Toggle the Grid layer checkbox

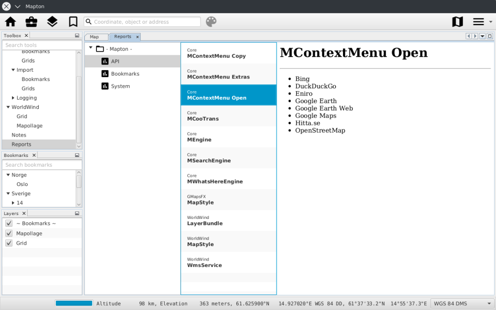[x=9, y=243]
